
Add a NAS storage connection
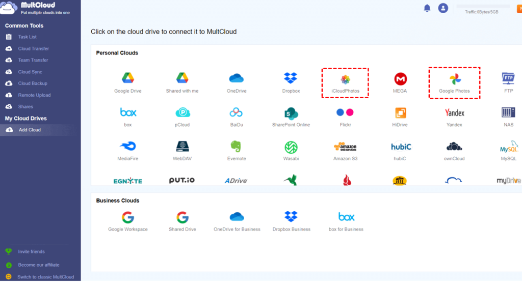click(x=508, y=112)
